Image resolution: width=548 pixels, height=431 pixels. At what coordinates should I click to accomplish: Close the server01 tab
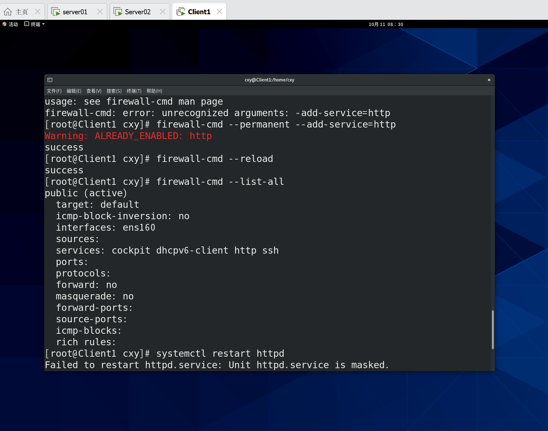click(100, 12)
